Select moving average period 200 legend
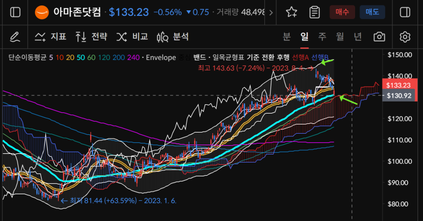Image resolution: width=423 pixels, height=221 pixels. (x=119, y=57)
